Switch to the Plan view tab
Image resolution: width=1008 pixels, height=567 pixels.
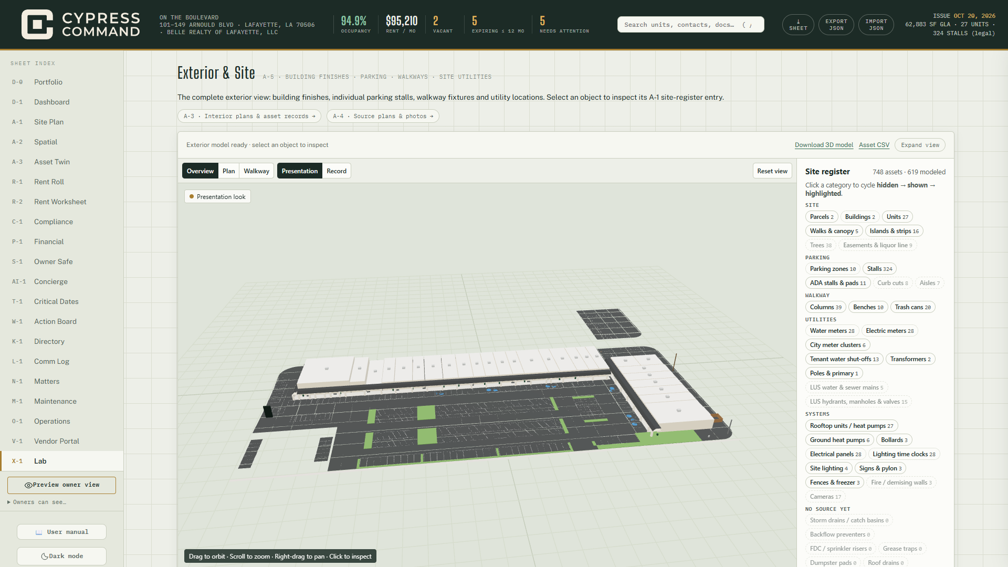tap(228, 171)
